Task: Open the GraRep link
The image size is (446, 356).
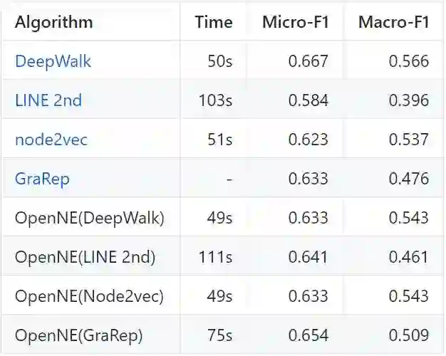Action: coord(42,179)
